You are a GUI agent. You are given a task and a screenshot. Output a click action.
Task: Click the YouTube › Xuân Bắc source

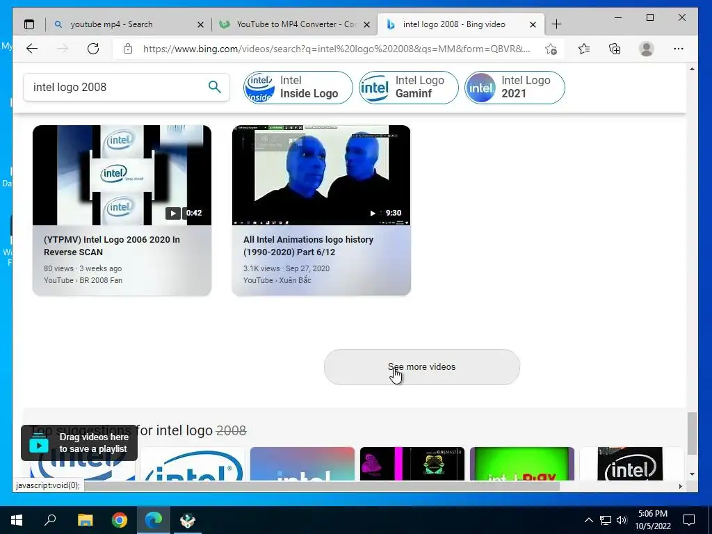click(x=277, y=280)
